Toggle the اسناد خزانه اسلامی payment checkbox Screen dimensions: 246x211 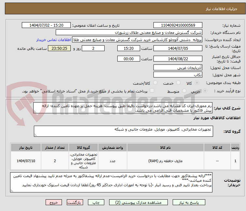(152, 91)
